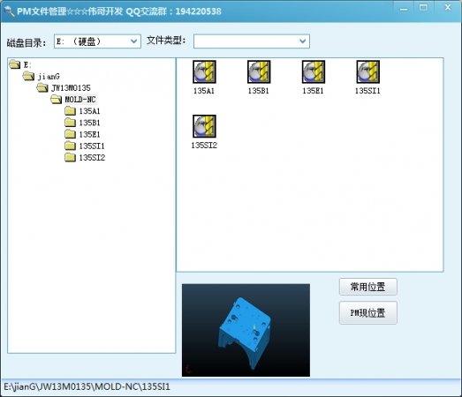Image resolution: width=462 pixels, height=397 pixels.
Task: Open the 磁盘目录 drive dropdown
Action: (97, 41)
